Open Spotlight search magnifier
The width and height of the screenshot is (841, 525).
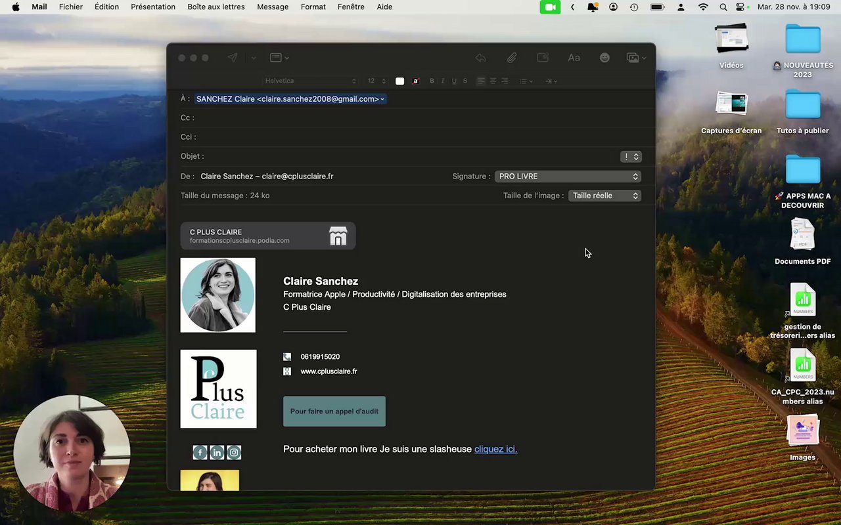723,7
